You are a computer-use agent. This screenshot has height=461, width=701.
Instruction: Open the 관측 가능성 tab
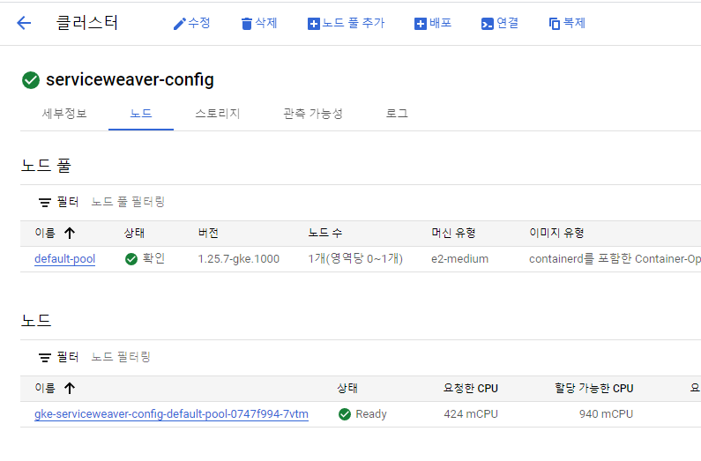pyautogui.click(x=312, y=114)
